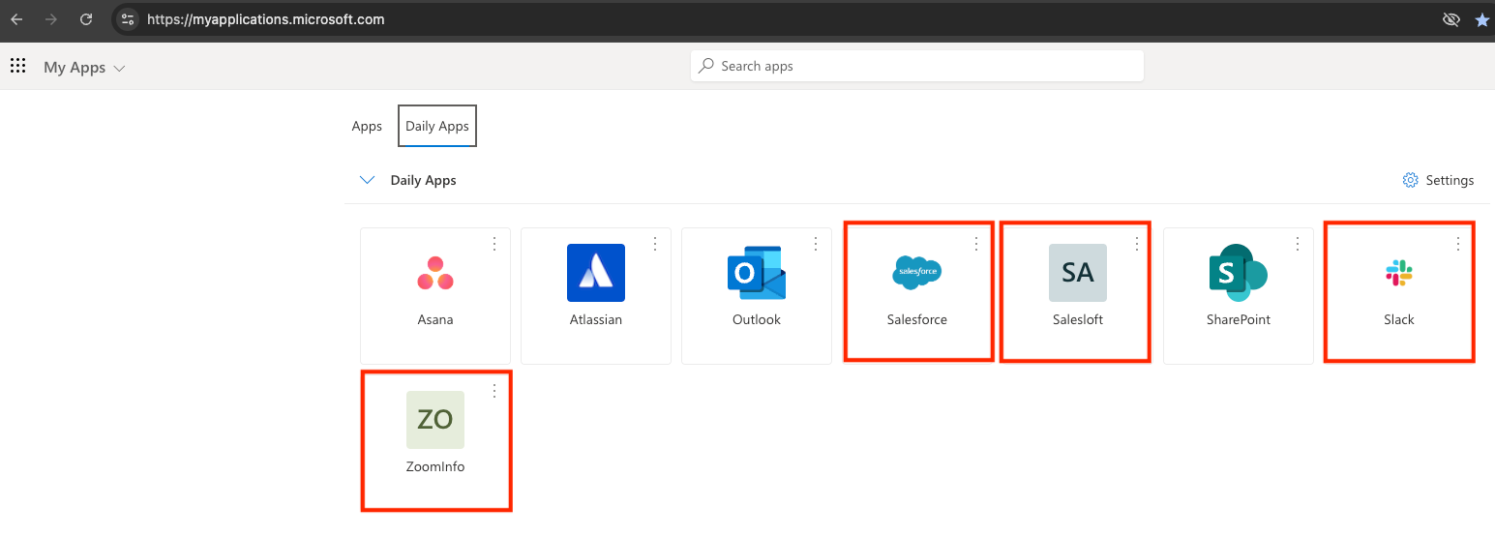Open more options for SharePoint tile
Viewport: 1495px width, 537px height.
click(1298, 244)
